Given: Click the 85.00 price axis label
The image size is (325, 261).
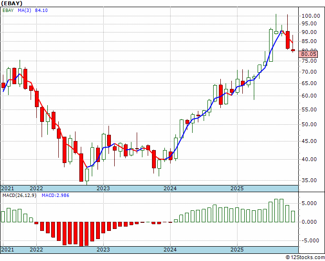Looking at the screenshot, I should pyautogui.click(x=310, y=42).
